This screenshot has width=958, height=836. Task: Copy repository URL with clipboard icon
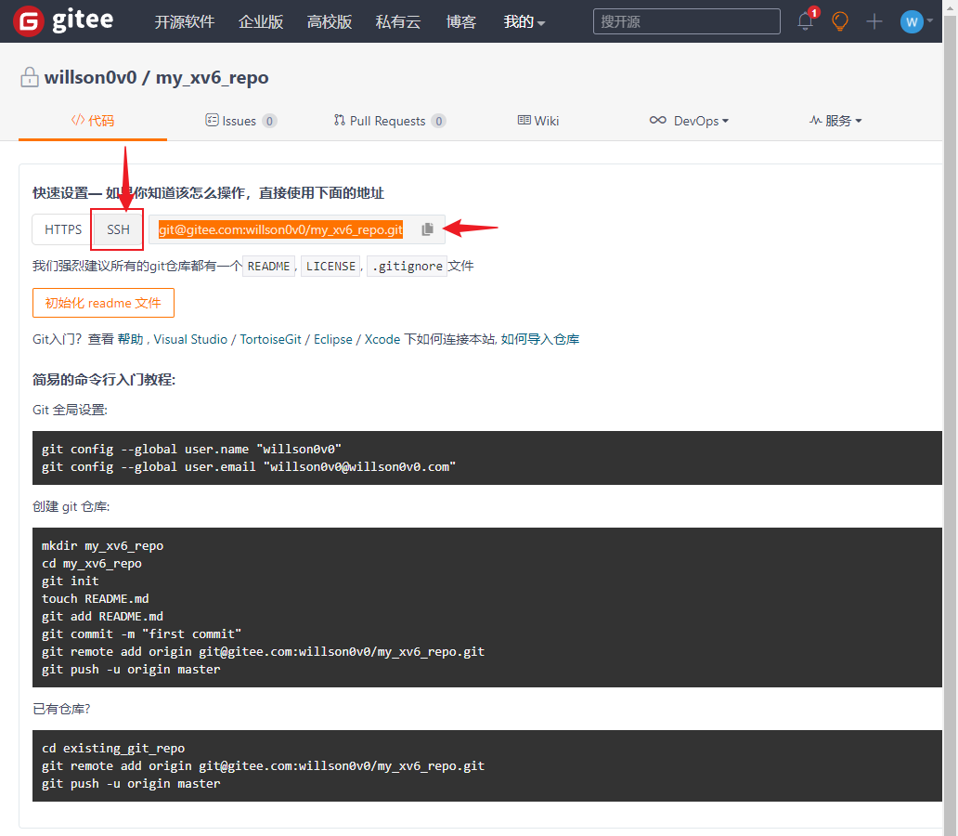[427, 229]
